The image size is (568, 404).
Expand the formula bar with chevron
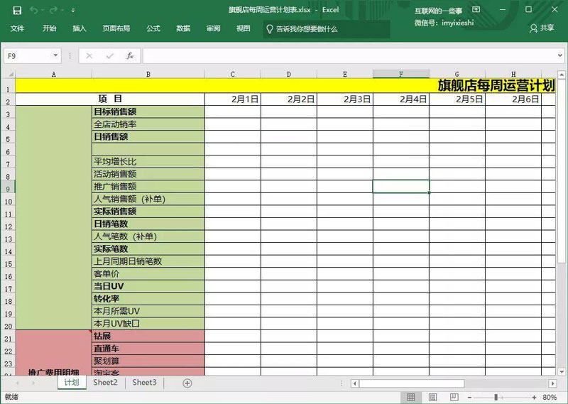(559, 56)
